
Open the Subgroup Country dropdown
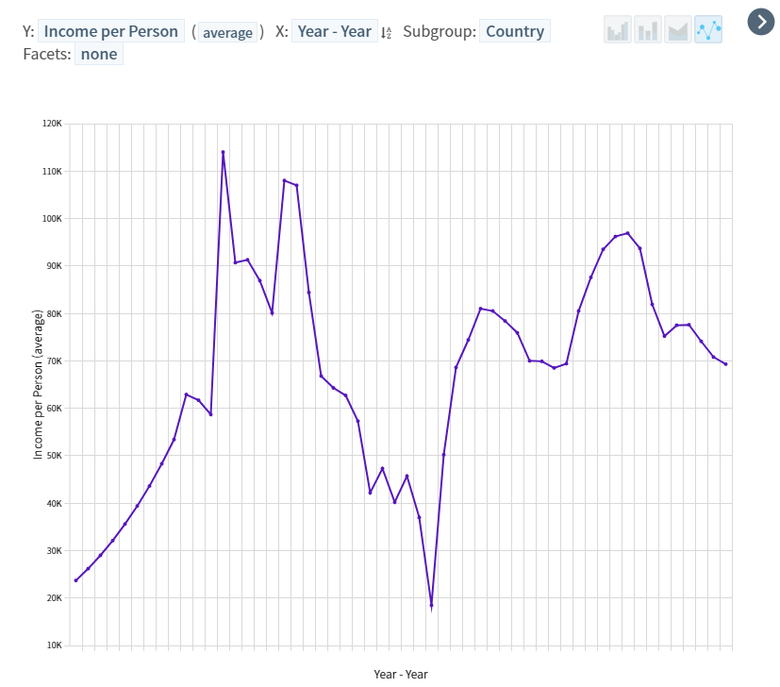pos(515,31)
